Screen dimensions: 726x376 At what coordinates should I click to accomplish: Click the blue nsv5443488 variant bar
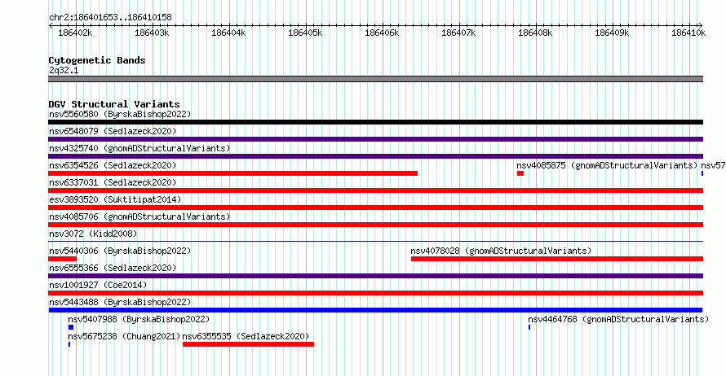pos(375,310)
